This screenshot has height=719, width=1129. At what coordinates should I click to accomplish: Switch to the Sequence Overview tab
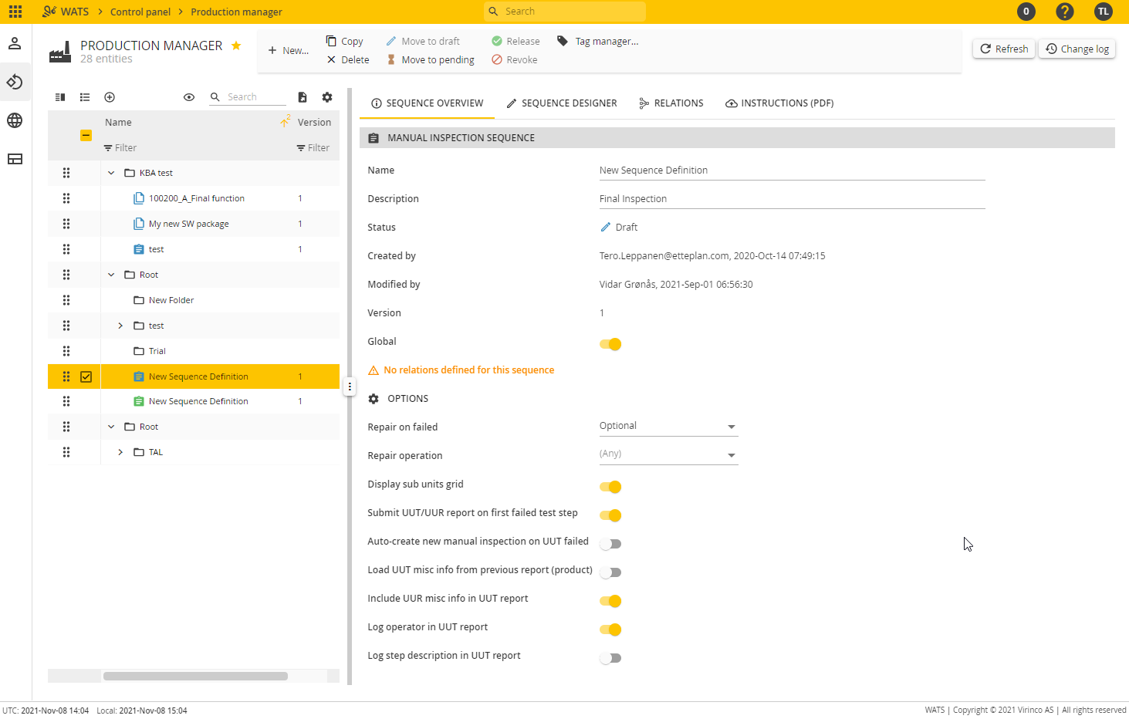click(427, 103)
